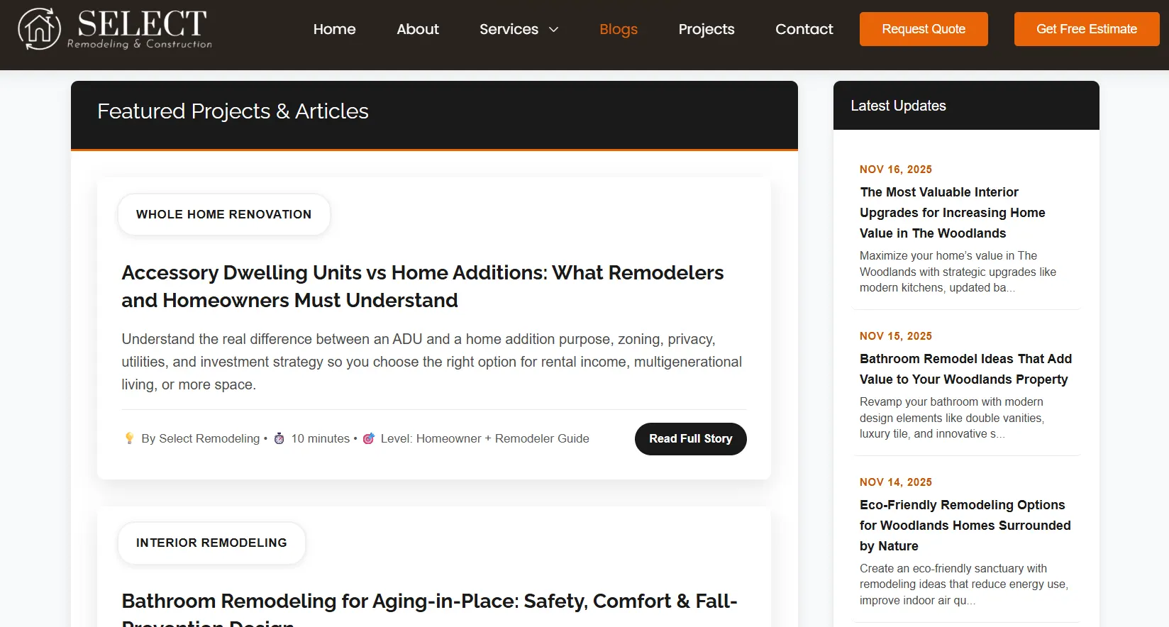
Task: Open Eco-Friendly Remodeling Options update
Action: (x=965, y=526)
